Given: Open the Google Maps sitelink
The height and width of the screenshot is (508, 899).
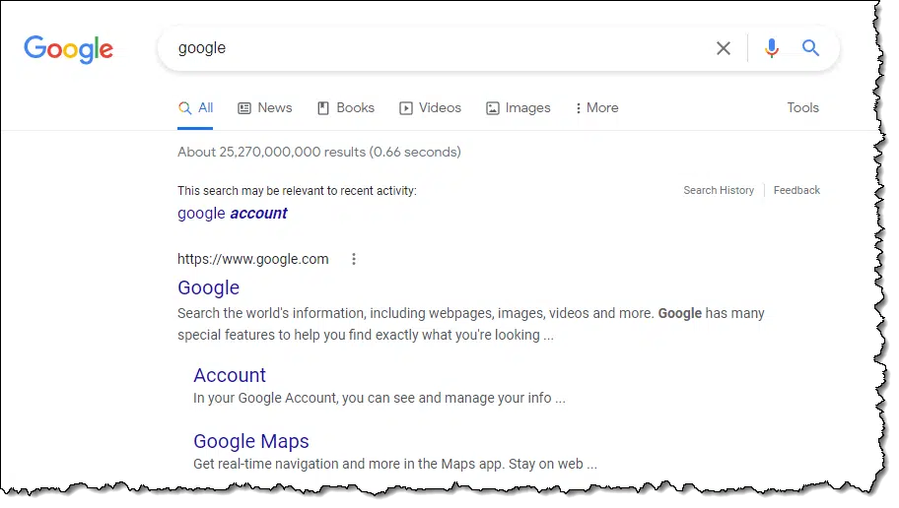Looking at the screenshot, I should coord(251,441).
